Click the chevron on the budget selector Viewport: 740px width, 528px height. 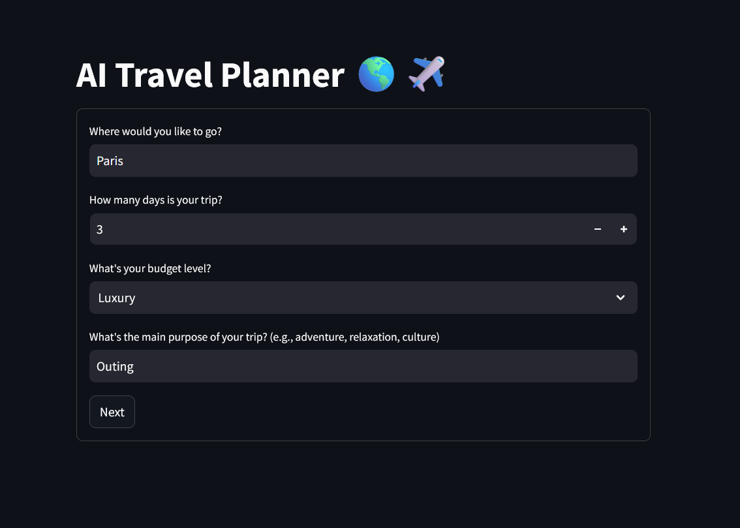point(620,298)
